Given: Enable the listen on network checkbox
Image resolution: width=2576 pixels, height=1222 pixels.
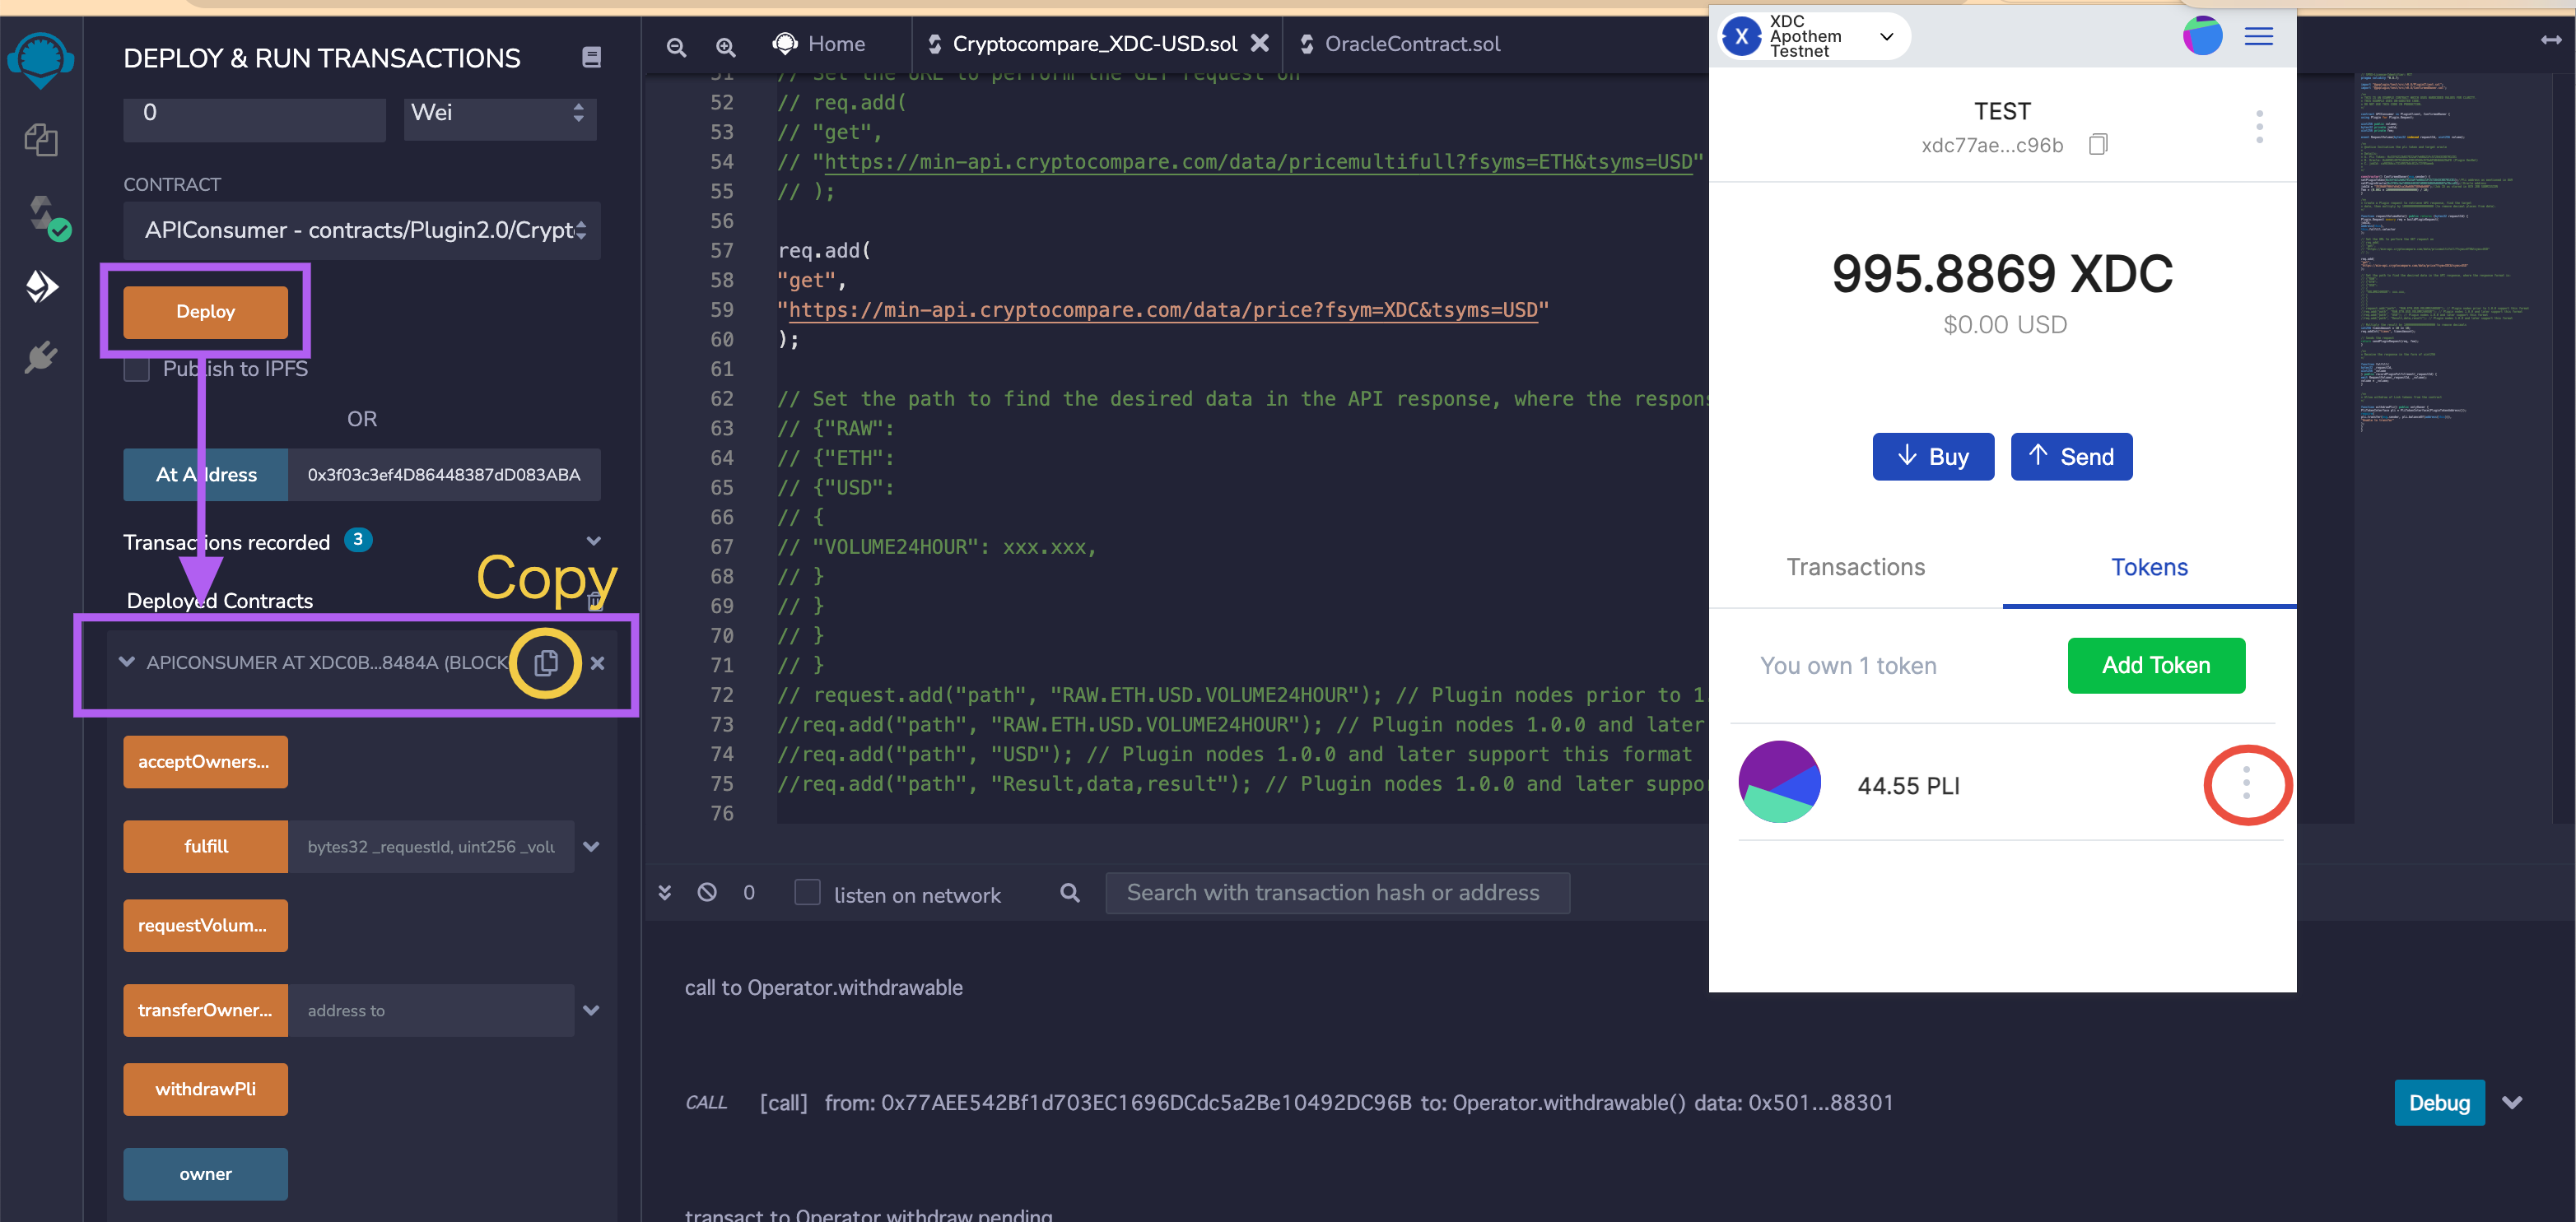Looking at the screenshot, I should click(x=807, y=892).
